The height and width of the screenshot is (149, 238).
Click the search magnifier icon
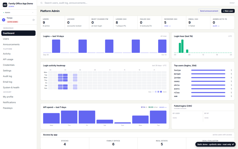point(42,3)
